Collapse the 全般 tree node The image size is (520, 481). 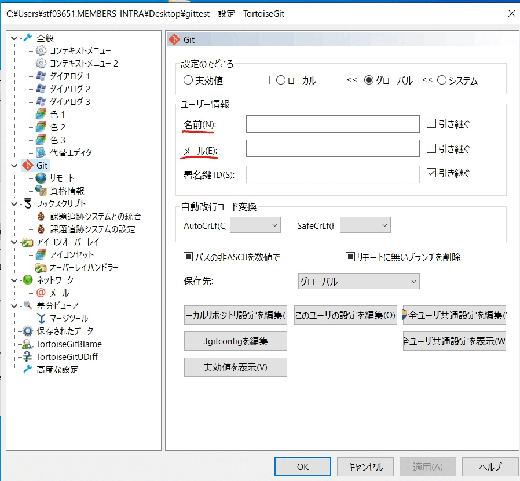(x=14, y=38)
